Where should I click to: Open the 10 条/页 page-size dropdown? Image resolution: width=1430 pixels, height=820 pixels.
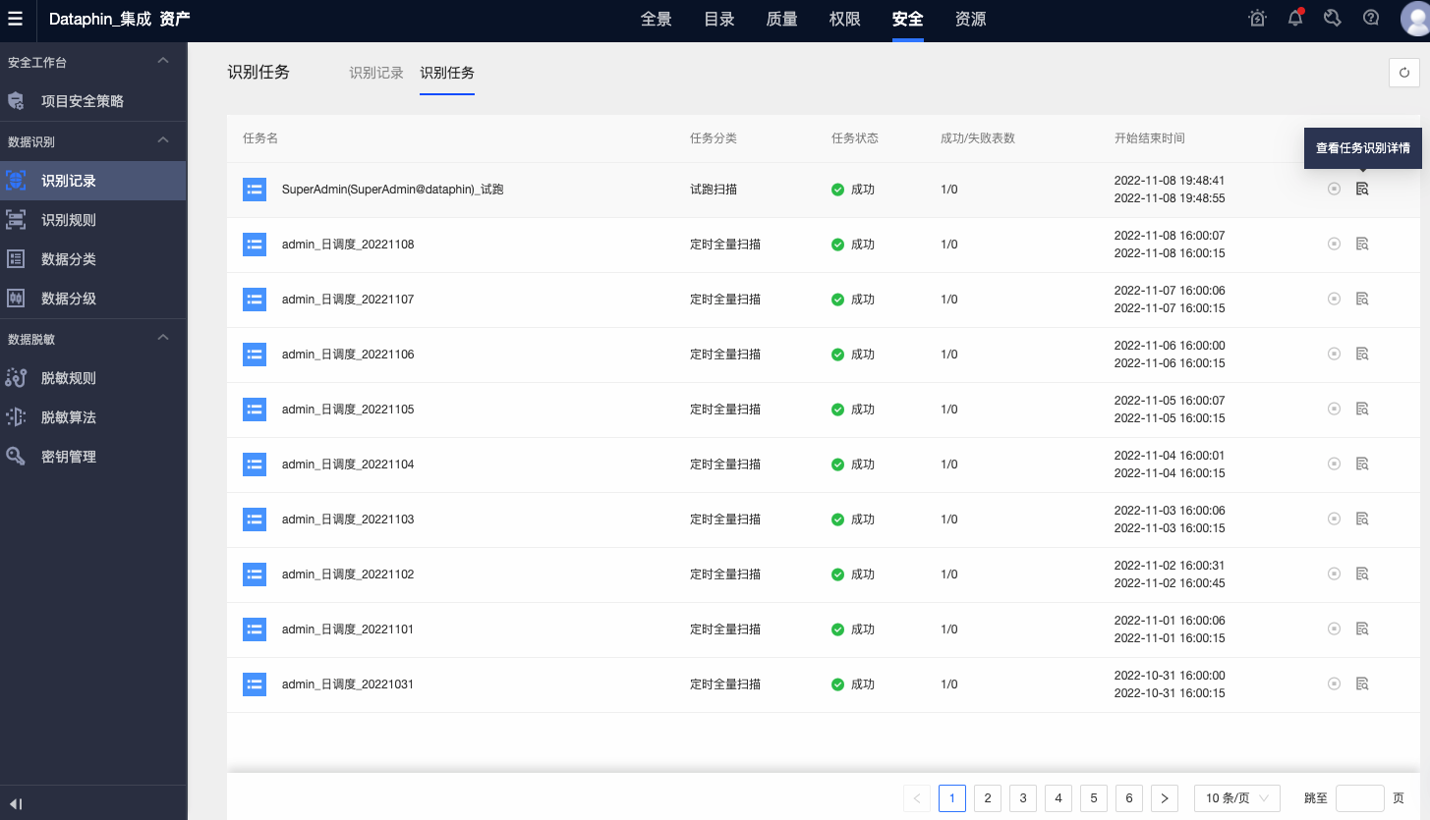coord(1235,798)
